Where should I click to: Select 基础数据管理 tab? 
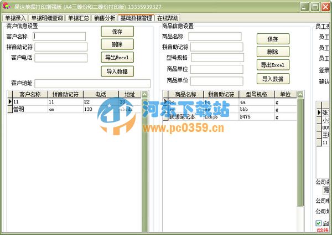[x=136, y=18]
